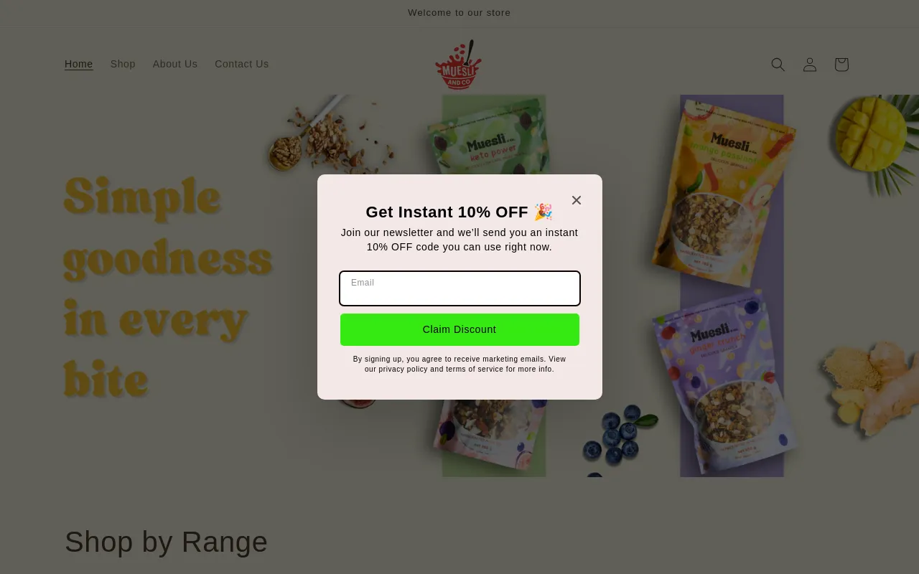
Task: Select the Mango Passion muesli bag image
Action: click(725, 190)
